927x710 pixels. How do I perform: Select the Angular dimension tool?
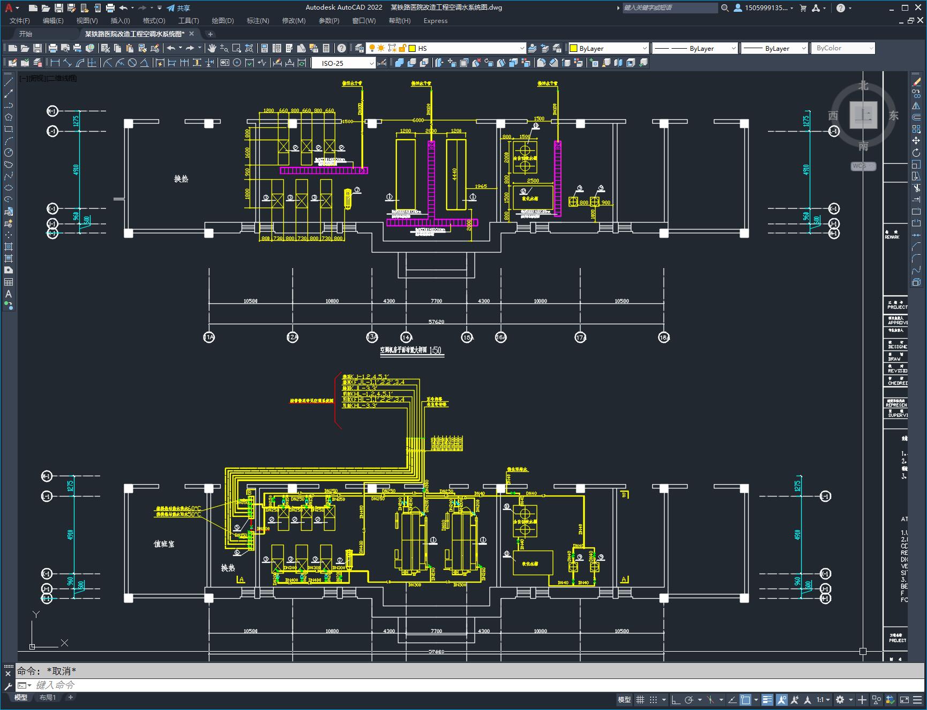pyautogui.click(x=145, y=63)
